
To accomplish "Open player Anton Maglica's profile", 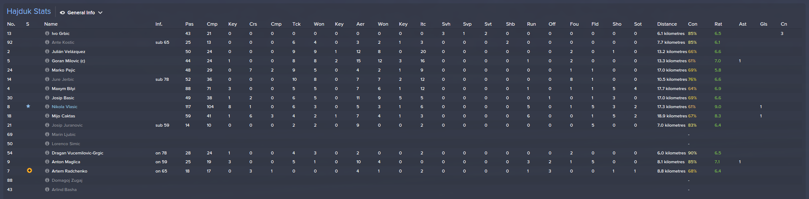I will point(66,162).
